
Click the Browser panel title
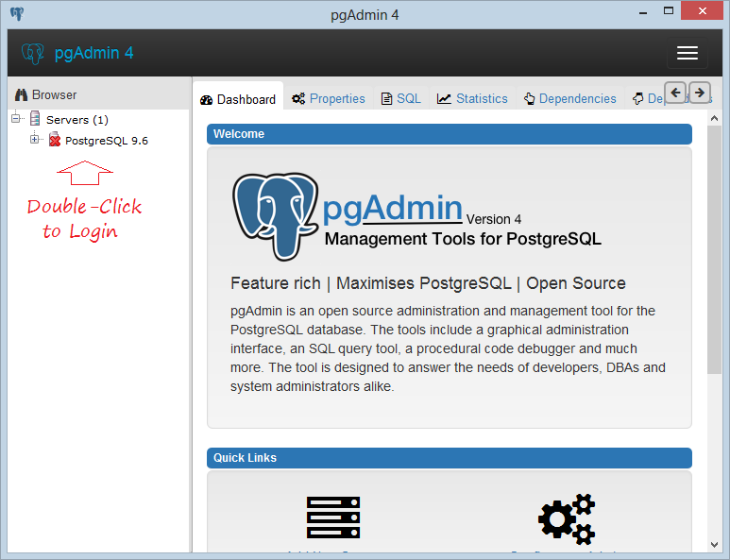pos(55,95)
